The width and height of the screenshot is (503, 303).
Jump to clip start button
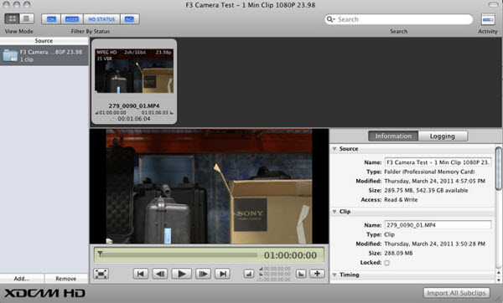pos(141,274)
